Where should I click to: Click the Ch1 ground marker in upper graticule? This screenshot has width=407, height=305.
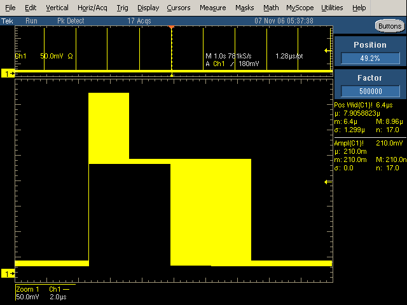pos(8,74)
